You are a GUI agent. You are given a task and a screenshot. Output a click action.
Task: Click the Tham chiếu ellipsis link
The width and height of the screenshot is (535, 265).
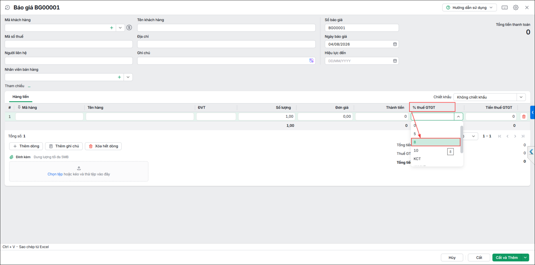(x=29, y=86)
